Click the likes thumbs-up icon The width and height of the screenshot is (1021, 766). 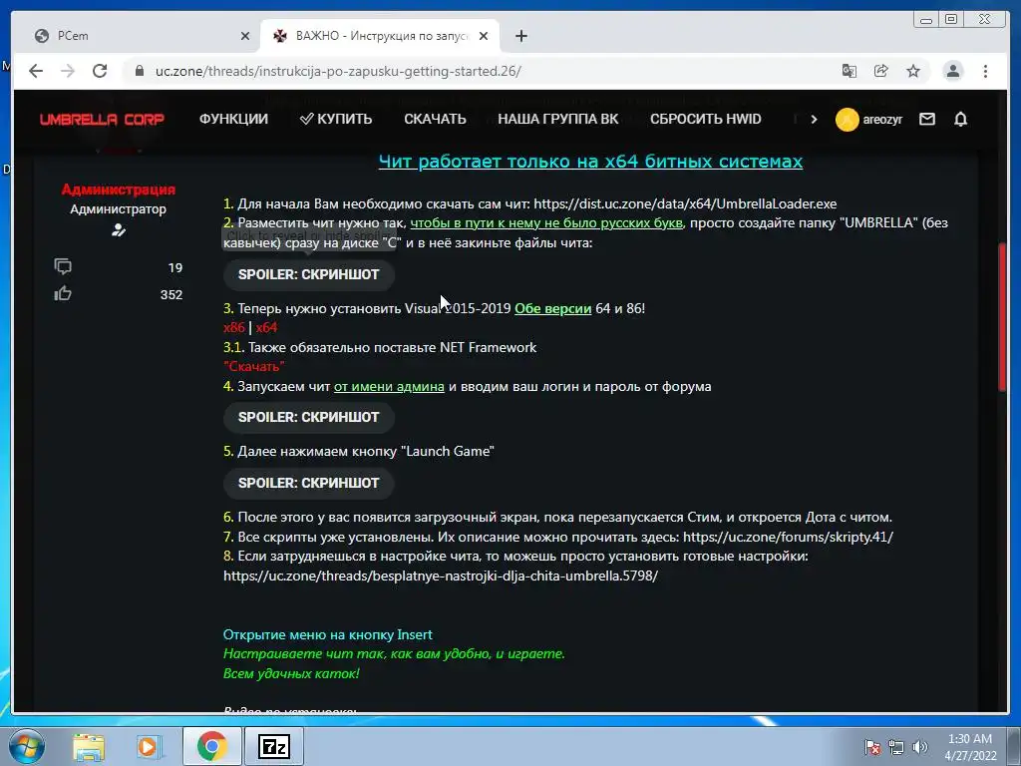point(63,294)
